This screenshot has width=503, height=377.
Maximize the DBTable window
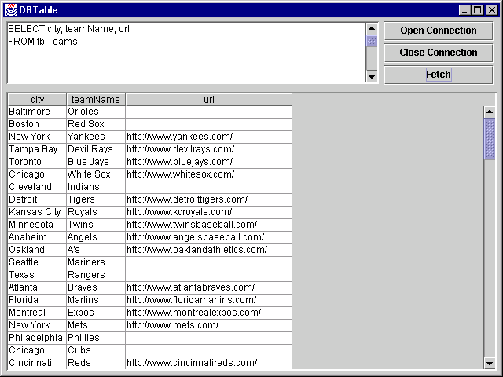[x=477, y=10]
